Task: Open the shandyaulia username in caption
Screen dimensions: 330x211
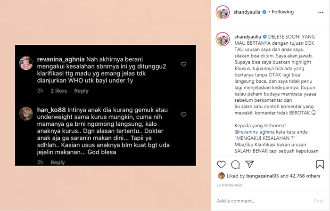Action: [247, 37]
